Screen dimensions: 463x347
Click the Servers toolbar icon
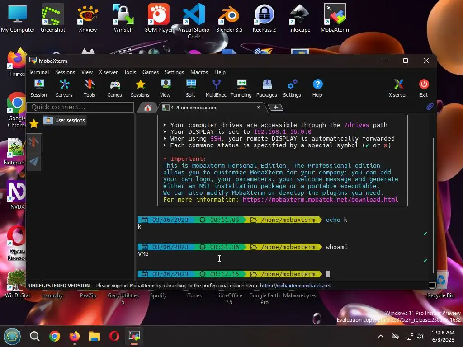[x=64, y=88]
